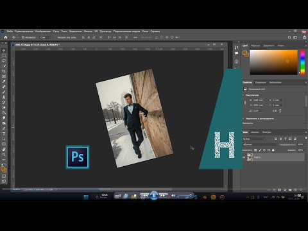Image resolution: width=308 pixels, height=231 pixels.
Task: Pause the video with the blue button
Action: [154, 196]
